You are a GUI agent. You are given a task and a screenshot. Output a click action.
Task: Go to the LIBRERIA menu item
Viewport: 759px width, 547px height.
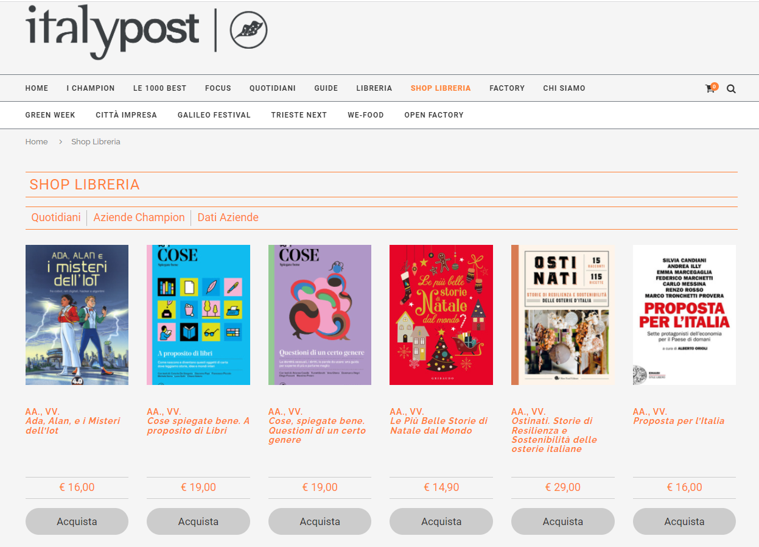(374, 88)
